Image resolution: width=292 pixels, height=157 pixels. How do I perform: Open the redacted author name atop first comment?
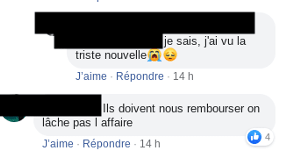point(145,23)
